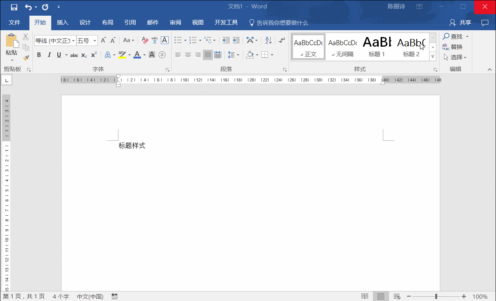
Task: Toggle Bold formatting
Action: tap(39, 55)
